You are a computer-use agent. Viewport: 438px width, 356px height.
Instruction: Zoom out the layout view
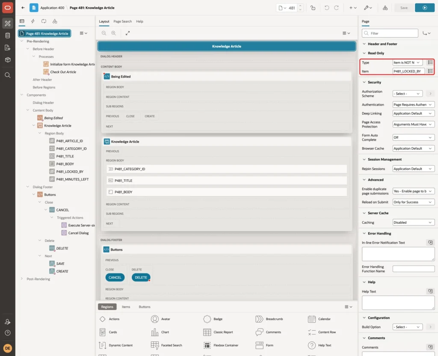(x=104, y=33)
